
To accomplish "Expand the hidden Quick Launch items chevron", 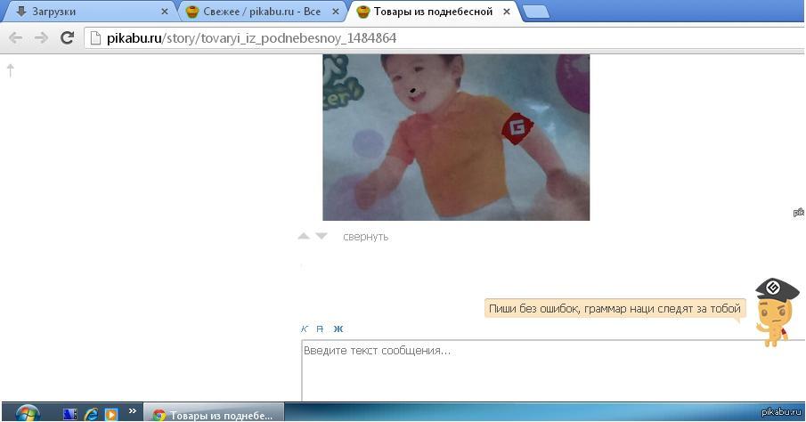I will [x=133, y=412].
